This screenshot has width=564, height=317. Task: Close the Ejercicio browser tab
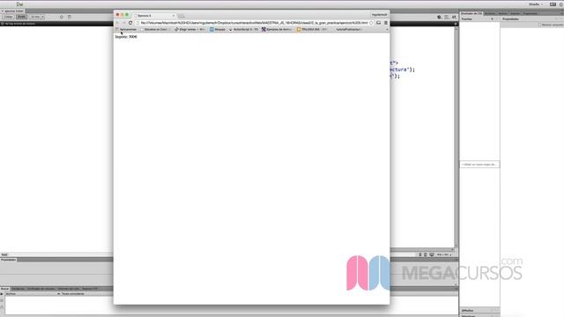[173, 16]
